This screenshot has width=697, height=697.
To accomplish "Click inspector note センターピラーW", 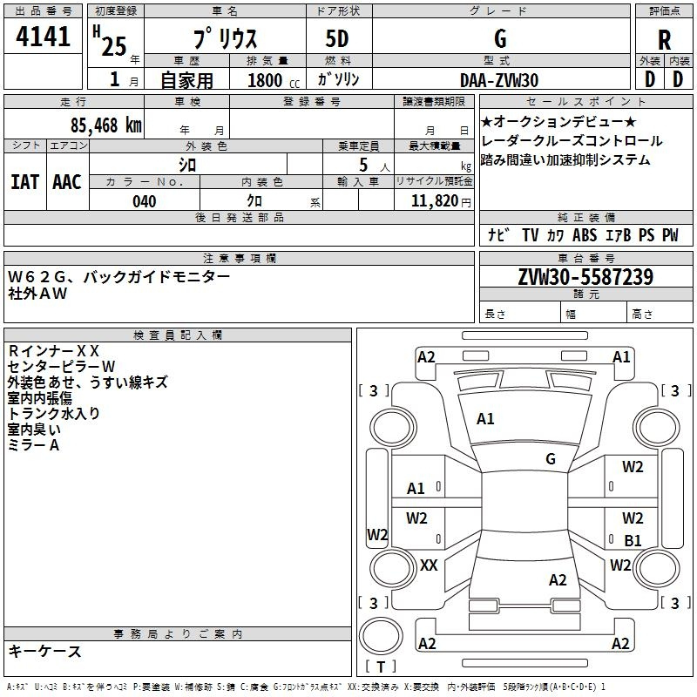I will 61,366.
